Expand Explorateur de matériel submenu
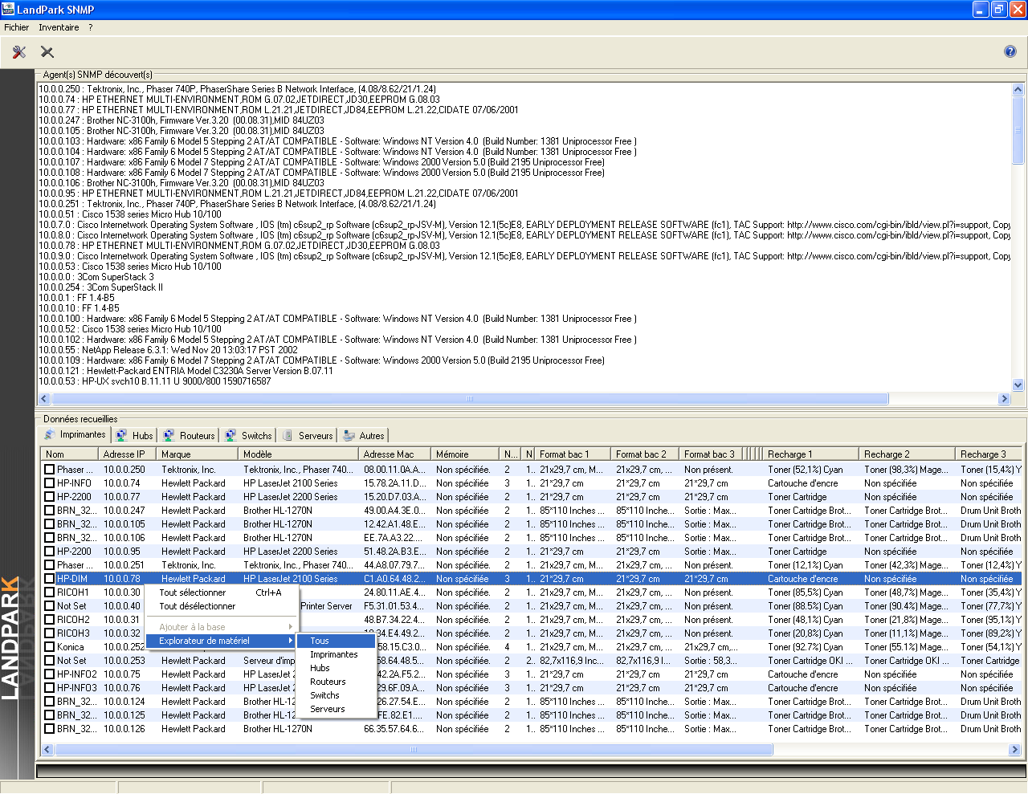The height and width of the screenshot is (794, 1028). point(220,641)
